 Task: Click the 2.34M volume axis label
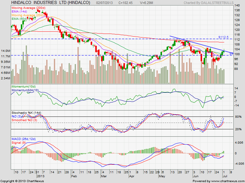tap(6, 78)
